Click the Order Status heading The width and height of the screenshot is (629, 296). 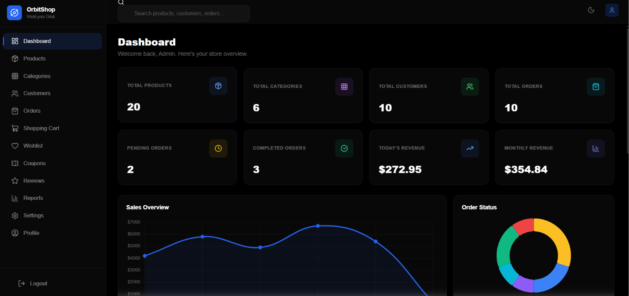[479, 207]
